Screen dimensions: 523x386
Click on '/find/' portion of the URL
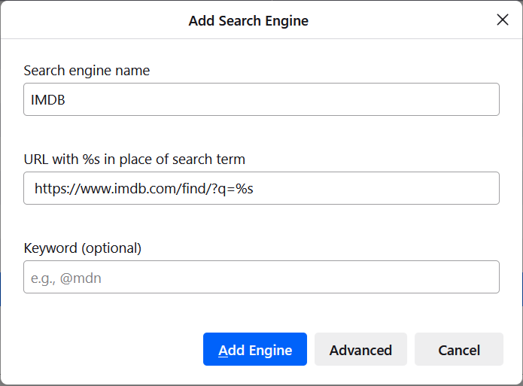188,189
